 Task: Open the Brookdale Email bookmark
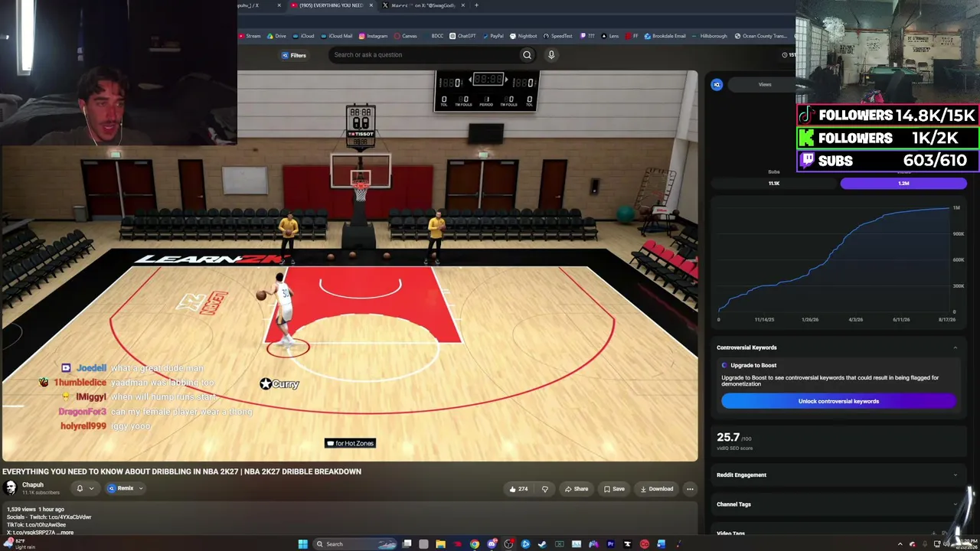pos(665,36)
